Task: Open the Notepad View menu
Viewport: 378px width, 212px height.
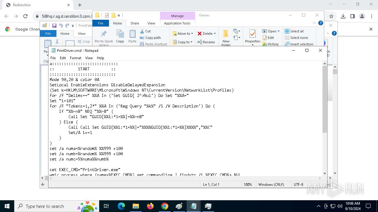Action: (x=89, y=58)
